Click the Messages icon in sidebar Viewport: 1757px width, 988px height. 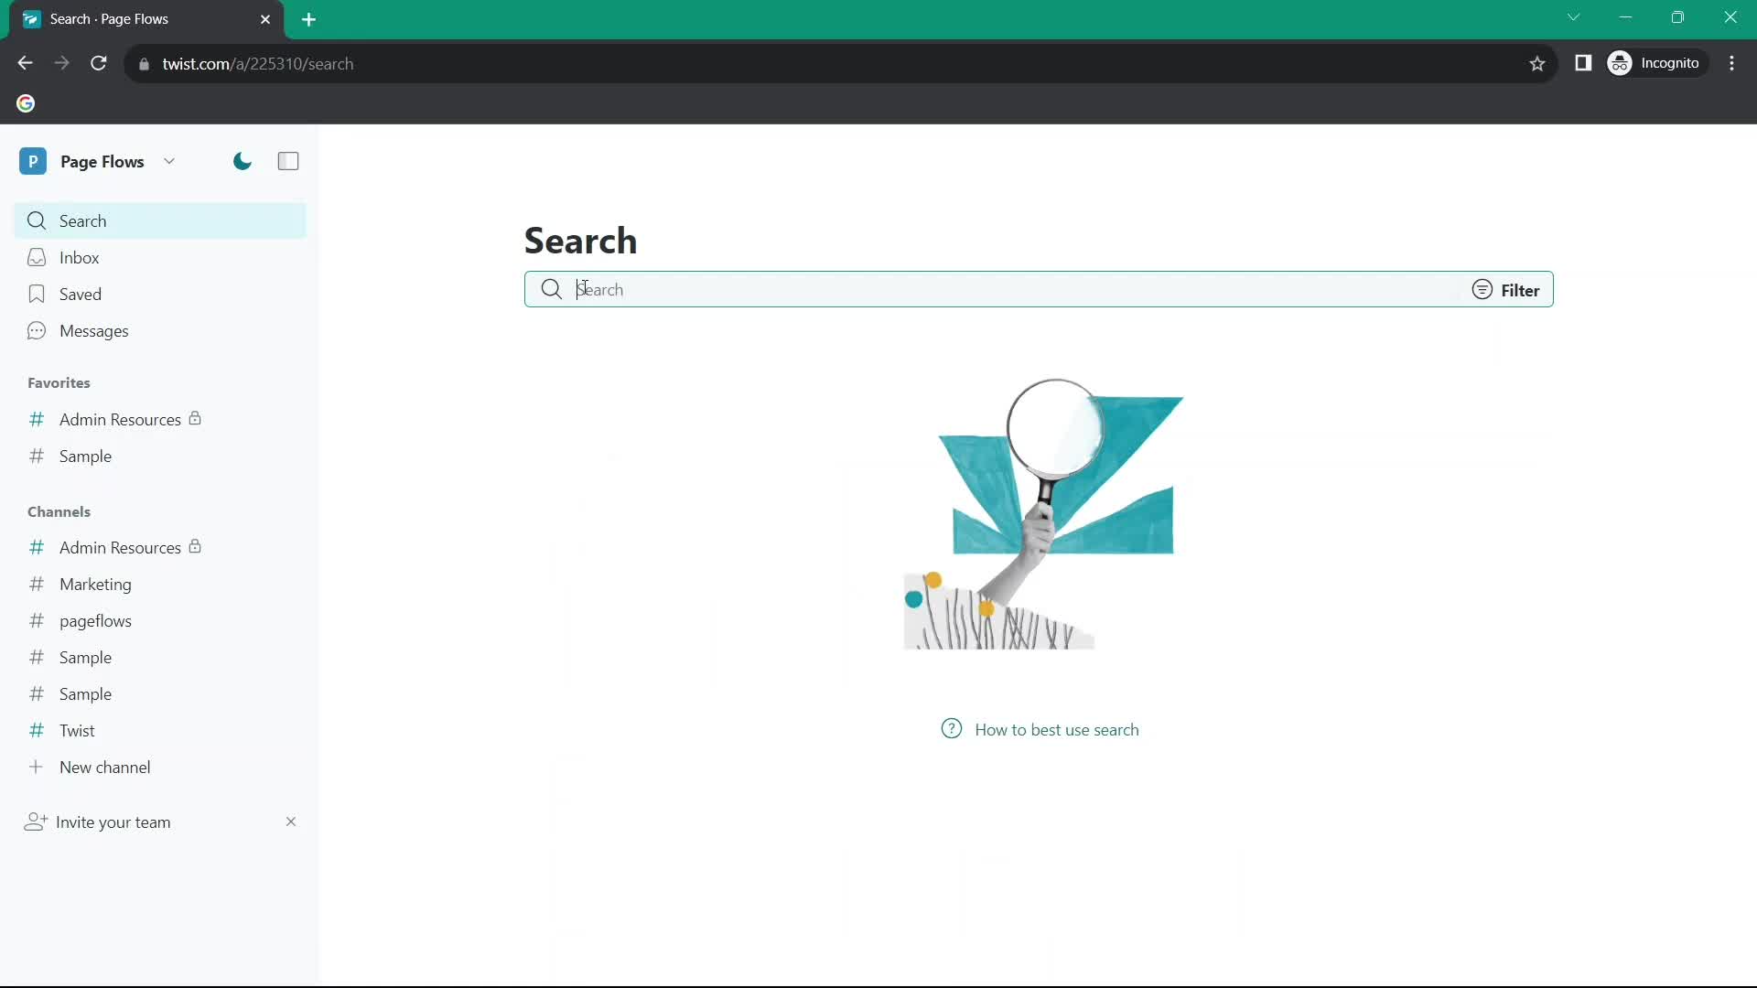pos(37,329)
